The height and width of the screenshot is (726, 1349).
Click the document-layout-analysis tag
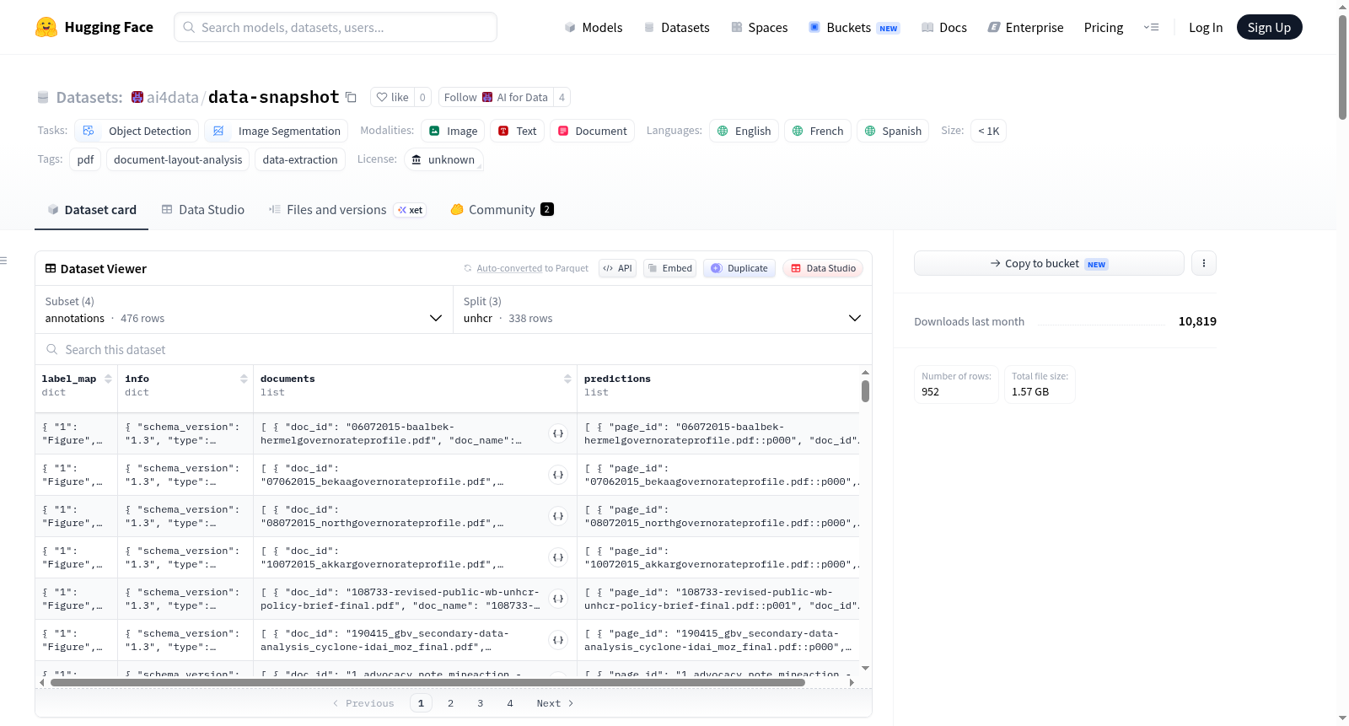coord(178,159)
